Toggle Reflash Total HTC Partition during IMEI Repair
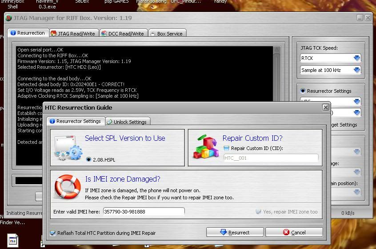 pos(52,233)
